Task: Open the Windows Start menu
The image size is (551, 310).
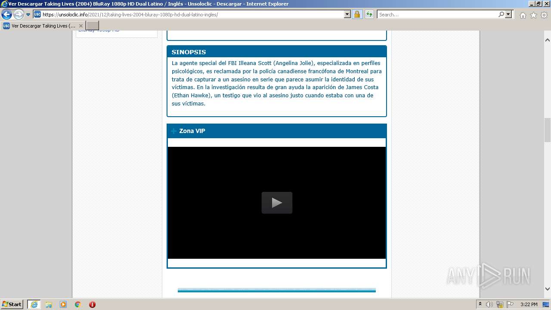Action: [12, 304]
